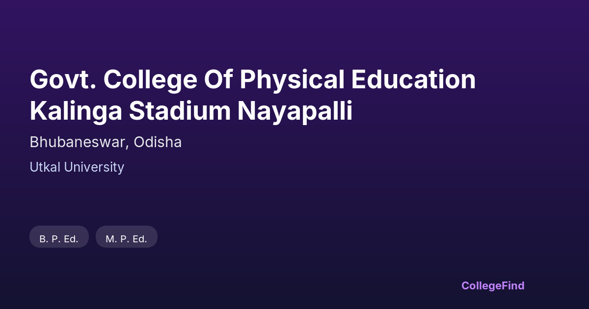Click the word Stadium in the heading
Screen dimensions: 589x309
coord(180,111)
